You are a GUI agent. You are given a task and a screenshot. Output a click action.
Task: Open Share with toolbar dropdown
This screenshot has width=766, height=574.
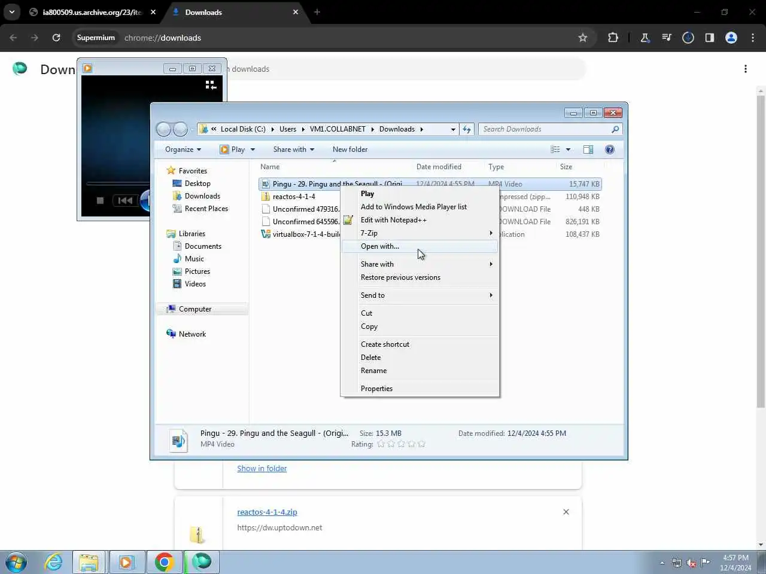[x=293, y=149]
